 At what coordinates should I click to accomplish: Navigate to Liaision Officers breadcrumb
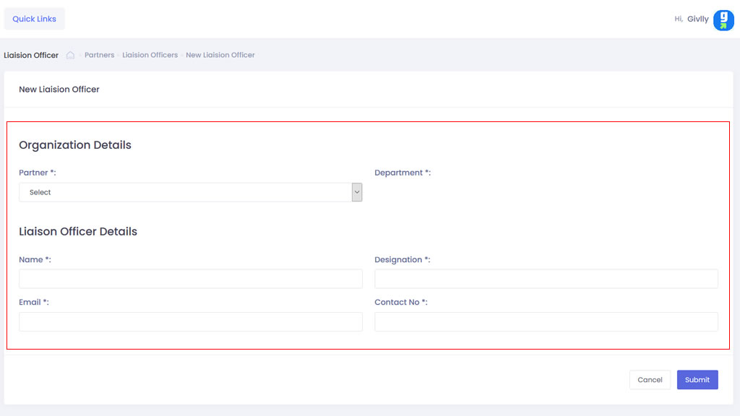pyautogui.click(x=150, y=55)
